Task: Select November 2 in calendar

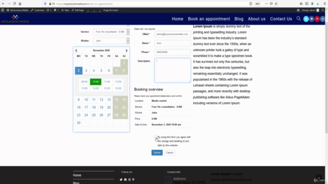Action: point(78,71)
